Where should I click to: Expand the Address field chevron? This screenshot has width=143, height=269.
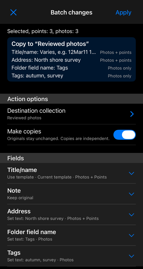point(131,215)
